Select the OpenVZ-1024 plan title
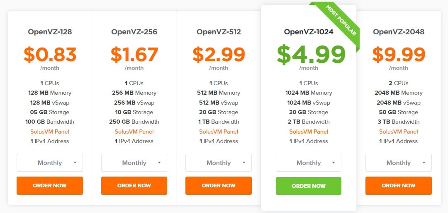The image size is (448, 213). point(309,32)
